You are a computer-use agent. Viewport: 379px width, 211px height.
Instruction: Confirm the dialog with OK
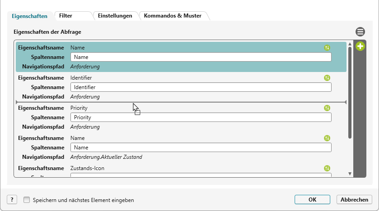[312, 200]
